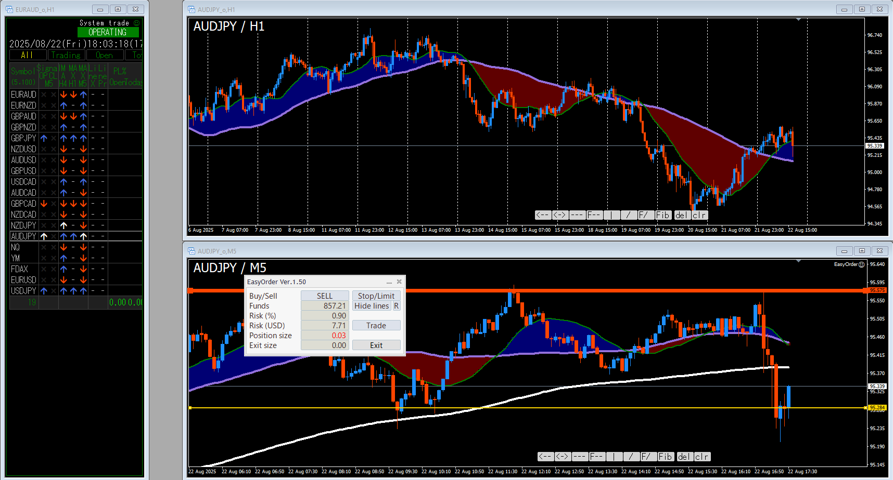Click the del button on the M5 chart
This screenshot has width=893, height=480.
(685, 457)
